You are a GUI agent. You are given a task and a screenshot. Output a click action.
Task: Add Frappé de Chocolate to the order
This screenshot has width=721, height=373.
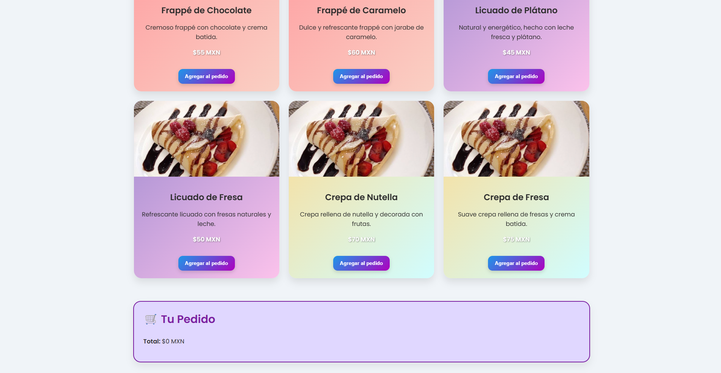[206, 76]
